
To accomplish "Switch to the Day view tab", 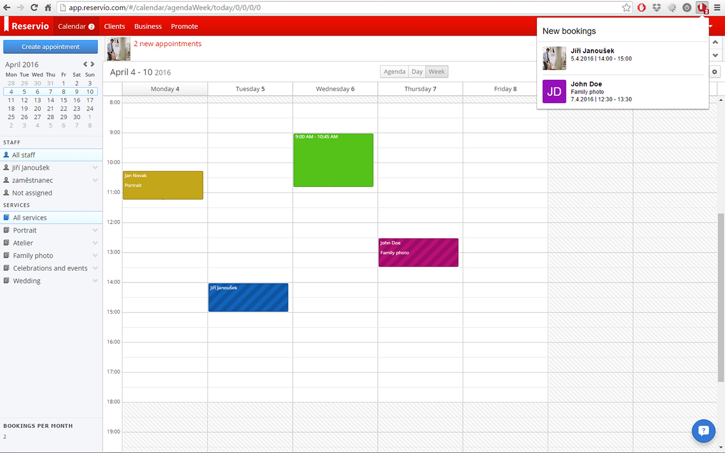I will pos(417,71).
